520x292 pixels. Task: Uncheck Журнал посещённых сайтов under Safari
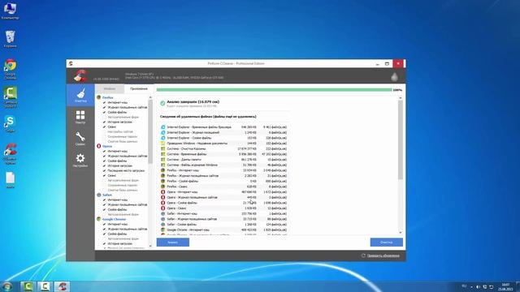[x=104, y=204]
